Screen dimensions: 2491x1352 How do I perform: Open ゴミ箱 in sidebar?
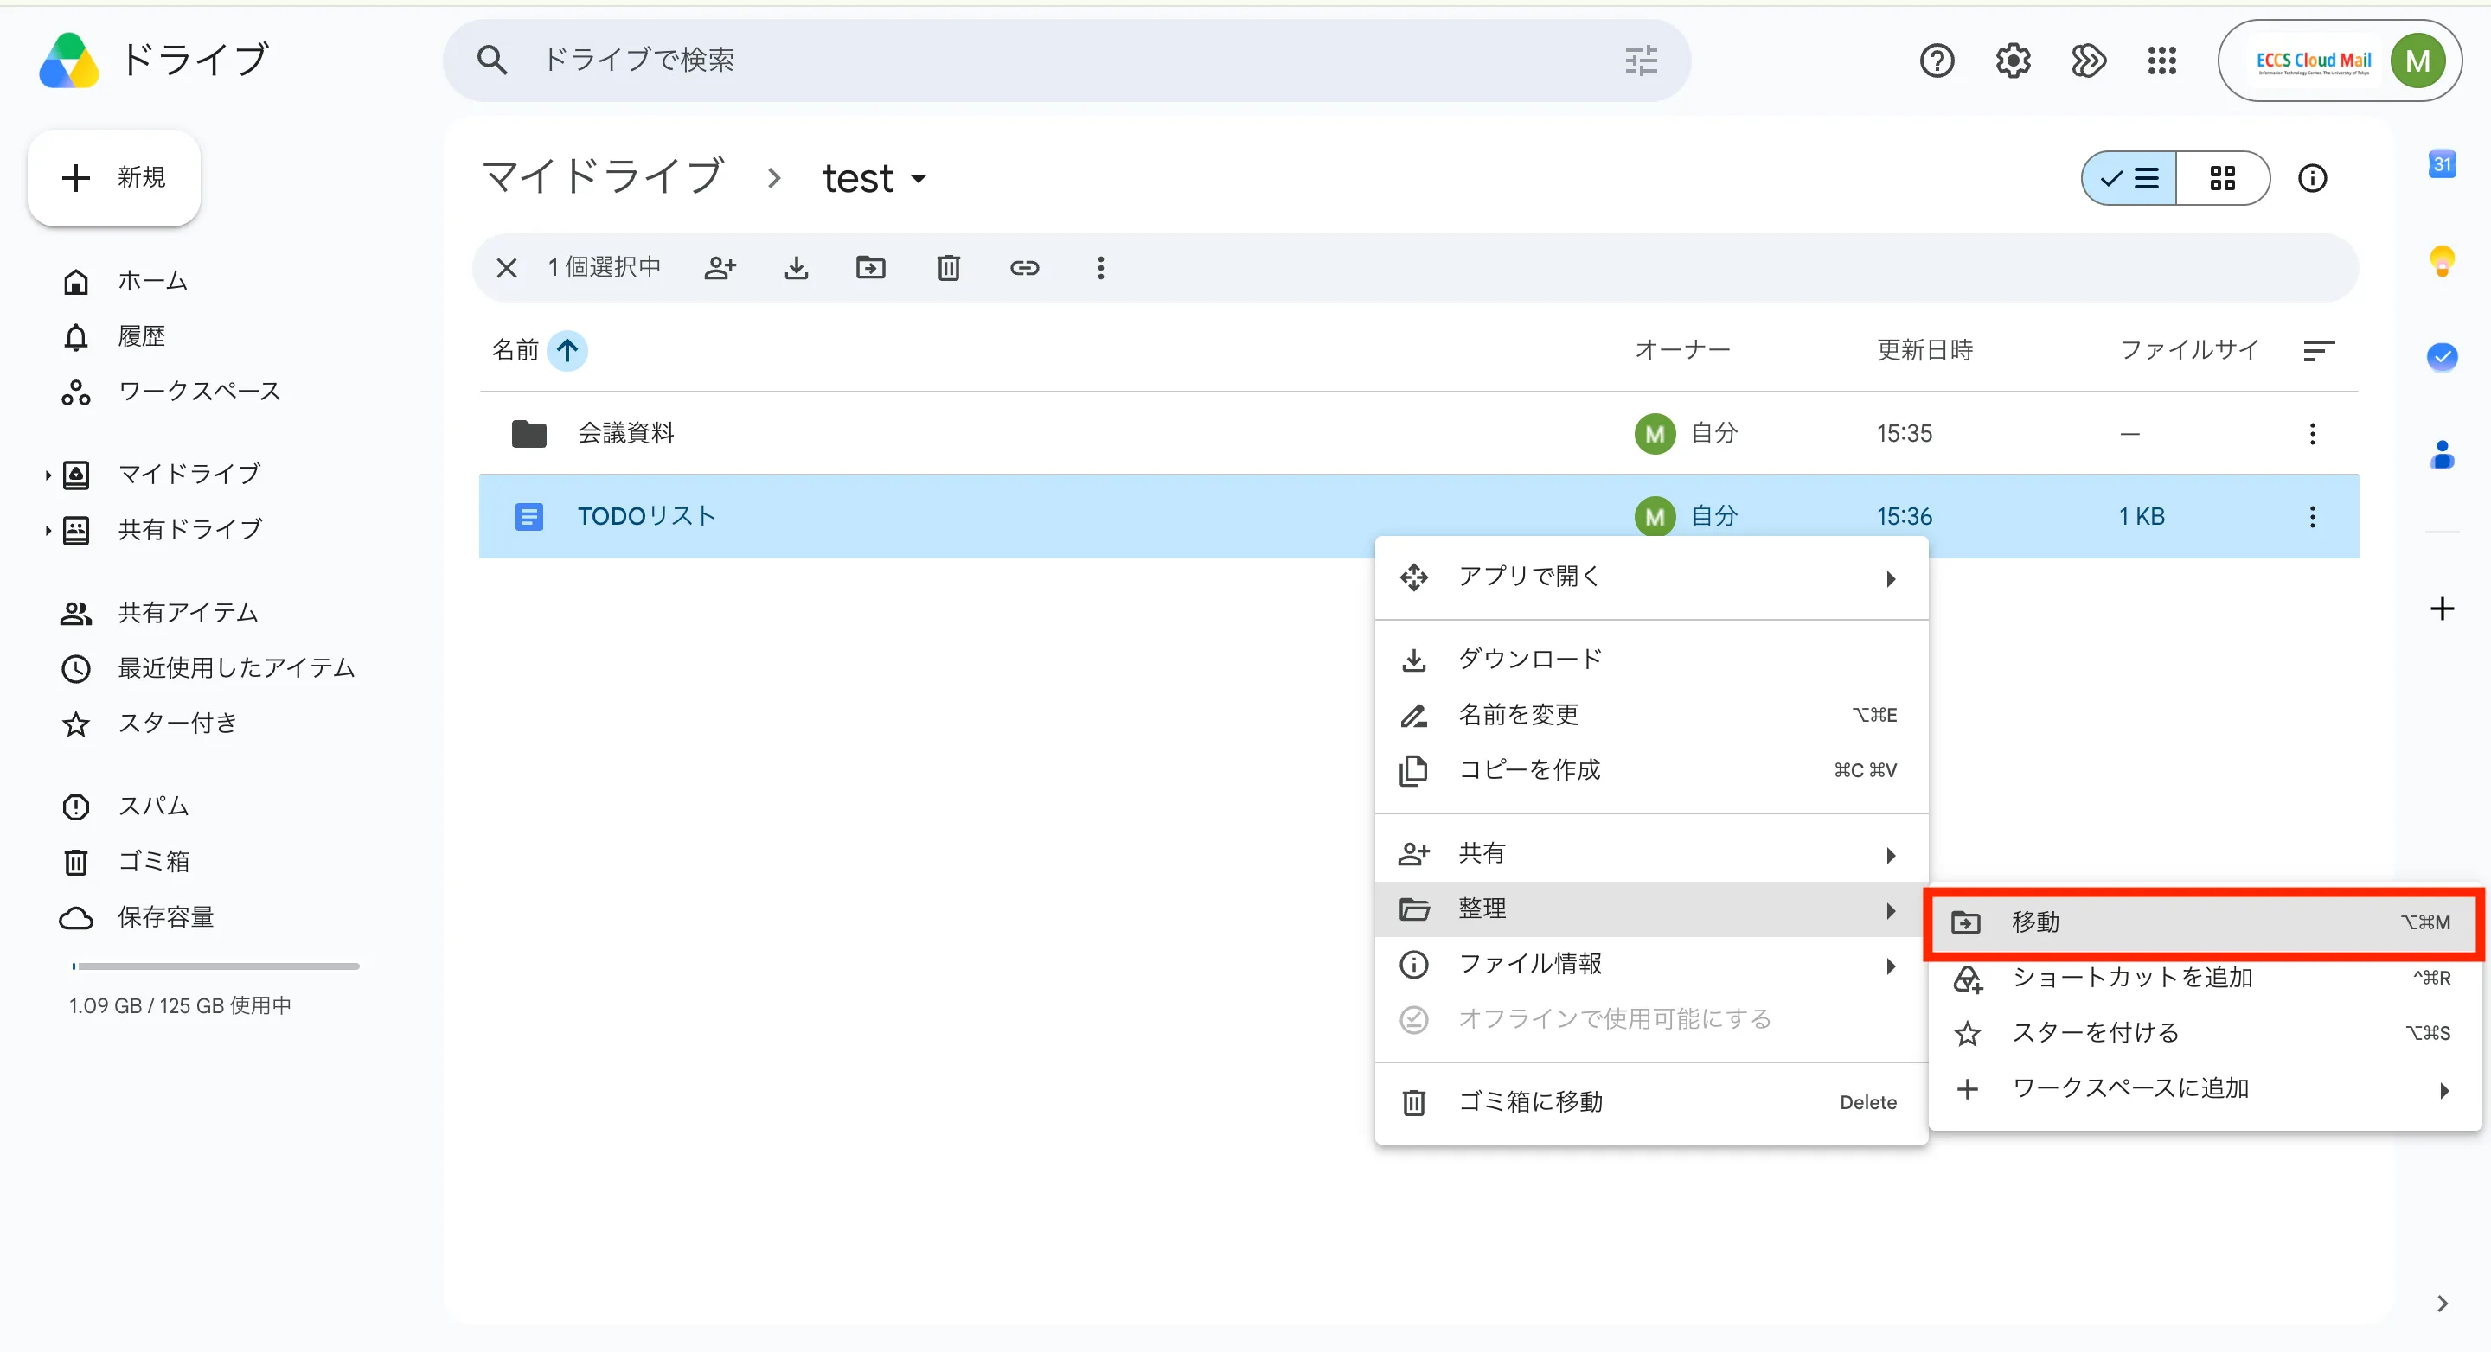coord(125,862)
